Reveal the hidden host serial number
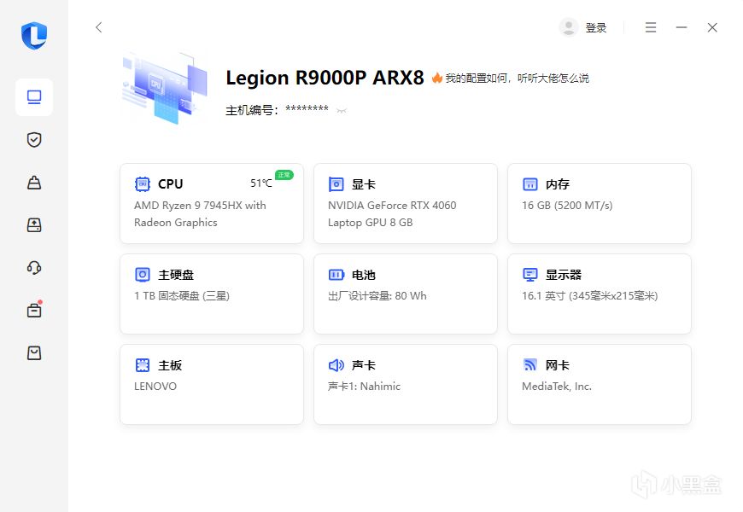This screenshot has width=743, height=512. pos(341,111)
